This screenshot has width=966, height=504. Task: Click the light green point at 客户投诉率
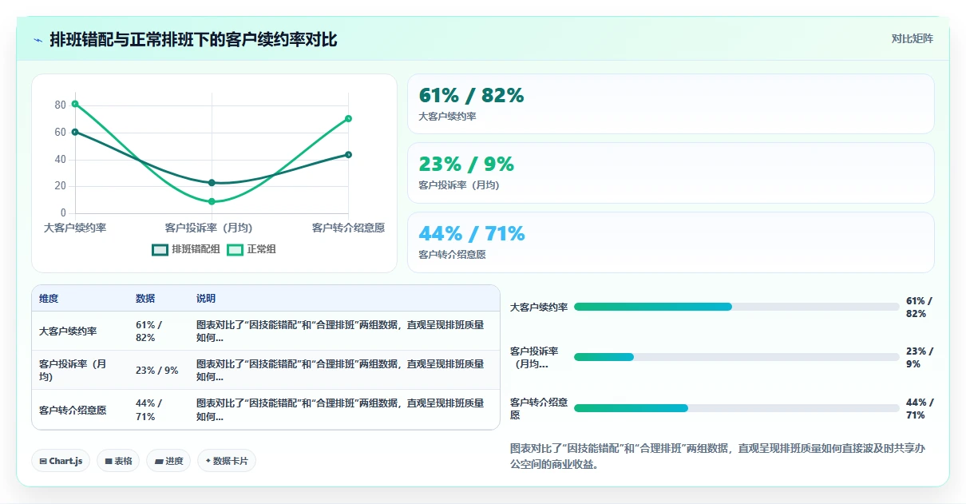(212, 201)
